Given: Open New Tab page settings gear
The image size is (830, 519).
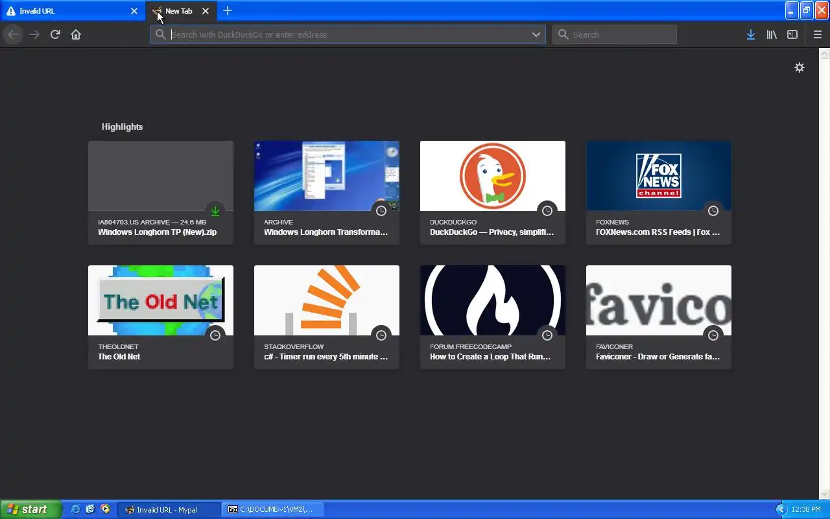Looking at the screenshot, I should click(x=800, y=67).
